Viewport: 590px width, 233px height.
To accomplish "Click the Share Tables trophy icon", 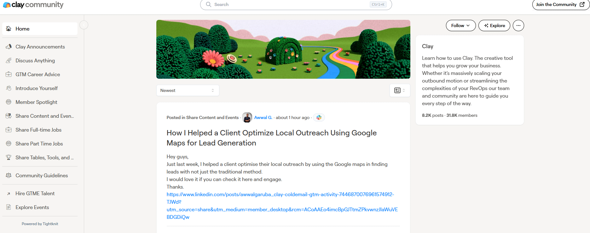I will pyautogui.click(x=9, y=157).
